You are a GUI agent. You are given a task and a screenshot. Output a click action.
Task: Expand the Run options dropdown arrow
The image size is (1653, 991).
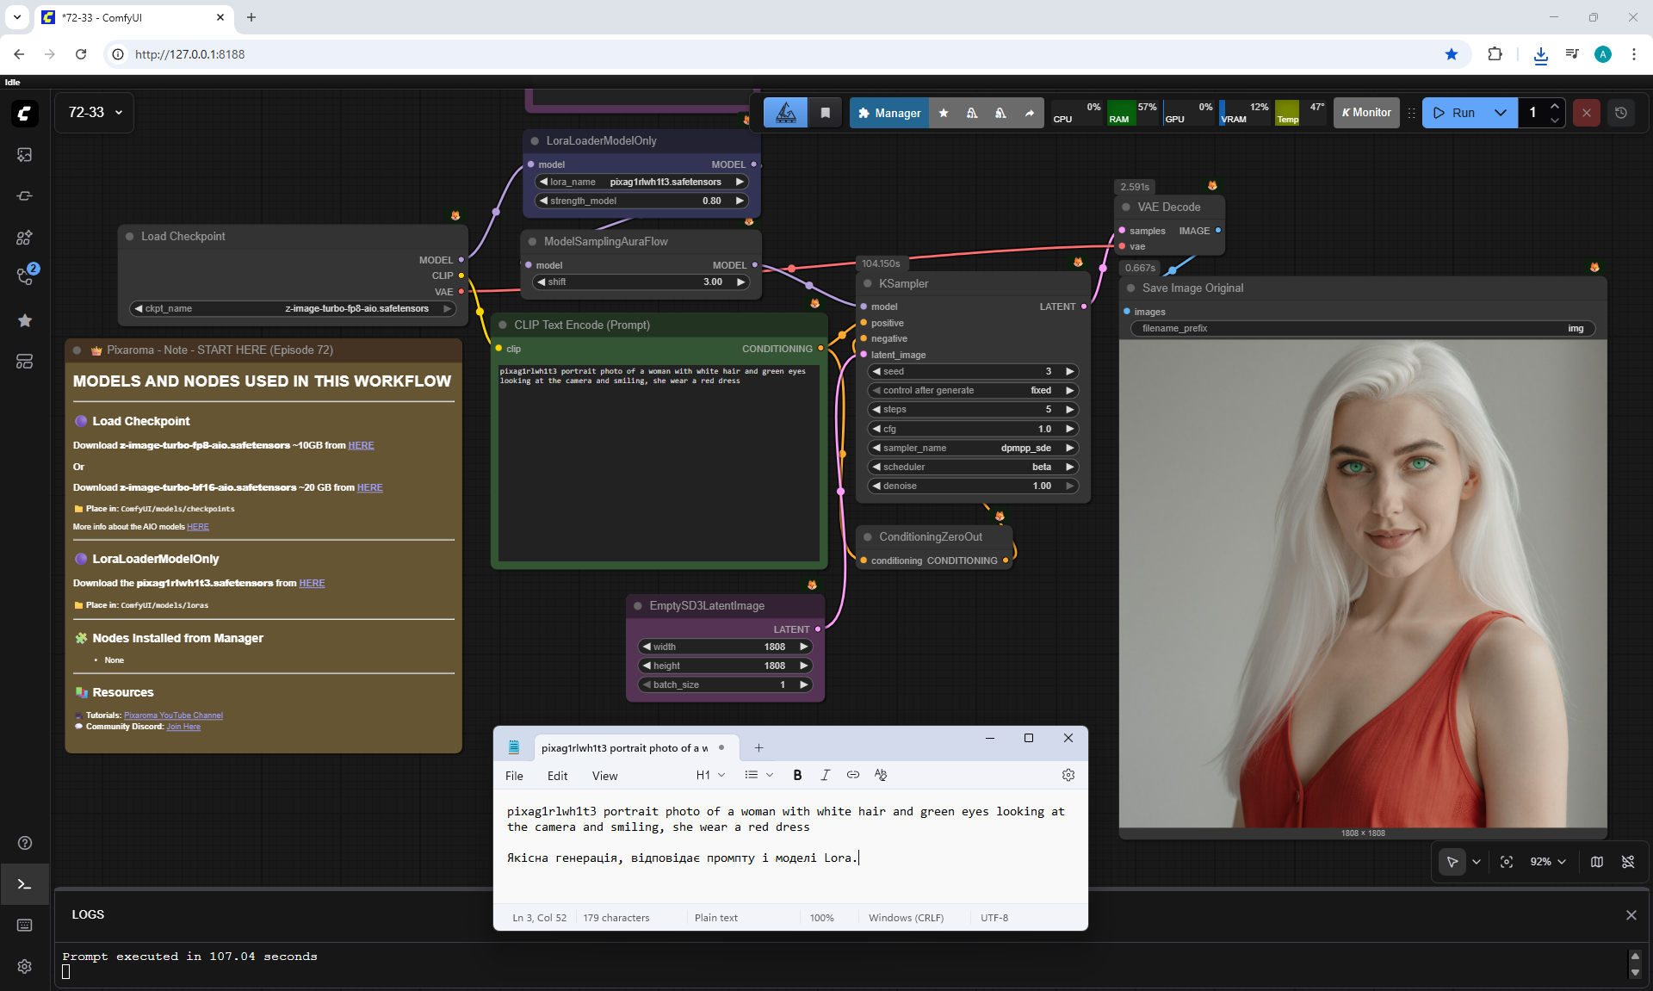click(1500, 113)
